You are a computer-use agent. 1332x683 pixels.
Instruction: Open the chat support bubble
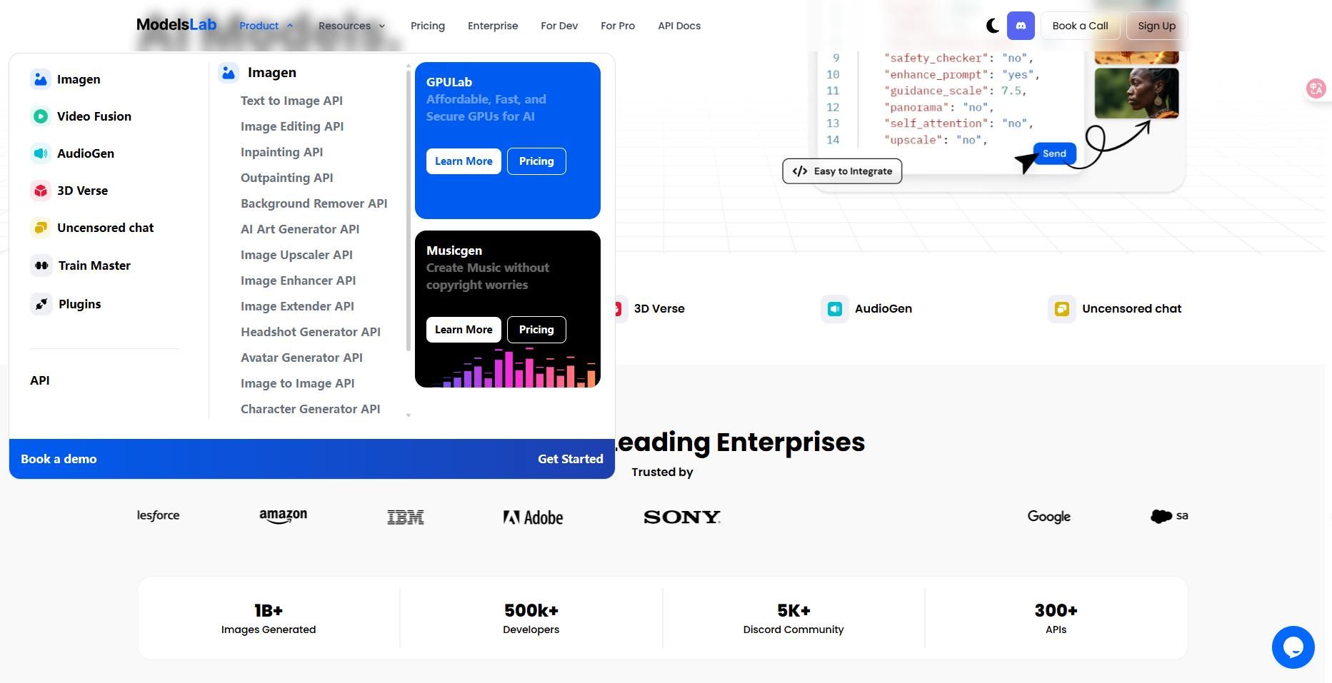[x=1293, y=647]
